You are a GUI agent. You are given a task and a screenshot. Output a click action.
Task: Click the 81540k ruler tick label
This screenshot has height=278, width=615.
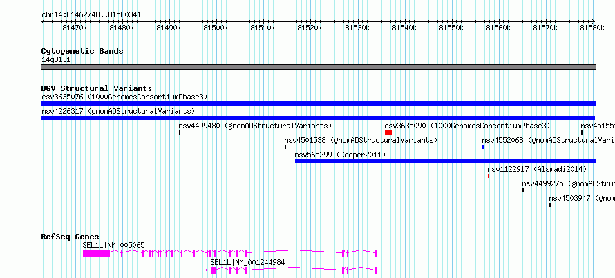pyautogui.click(x=404, y=28)
